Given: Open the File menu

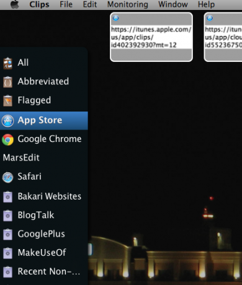Looking at the screenshot, I should (x=66, y=4).
